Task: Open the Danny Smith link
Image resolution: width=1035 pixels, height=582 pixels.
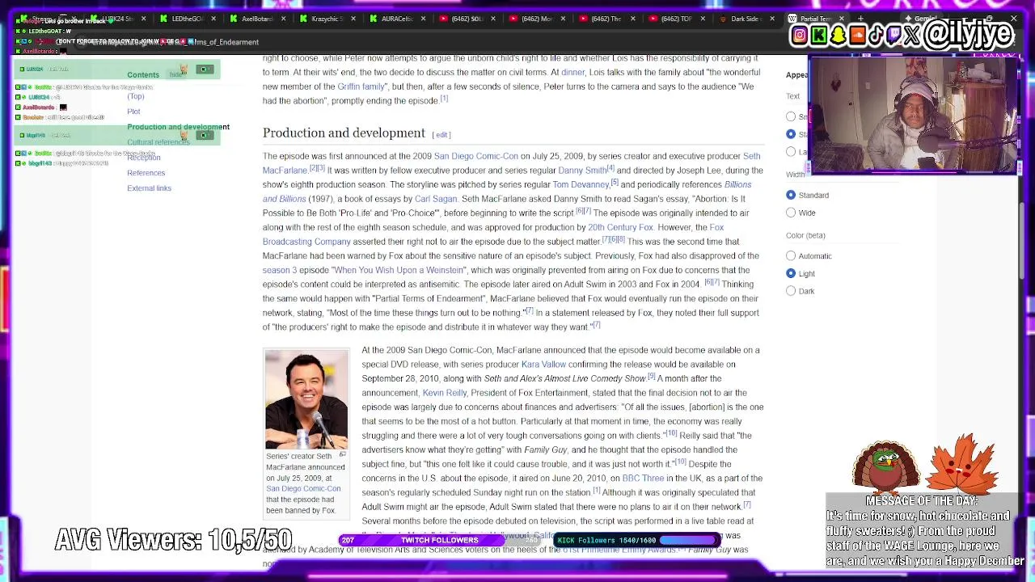Action: pos(582,171)
